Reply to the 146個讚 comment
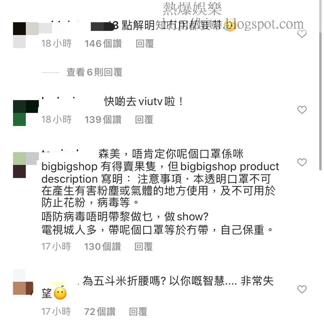Image resolution: width=324 pixels, height=334 pixels. coord(145,44)
